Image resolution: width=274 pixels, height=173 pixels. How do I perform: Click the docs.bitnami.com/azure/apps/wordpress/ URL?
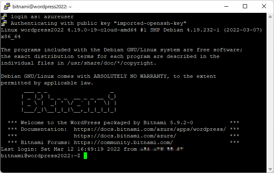(150, 130)
